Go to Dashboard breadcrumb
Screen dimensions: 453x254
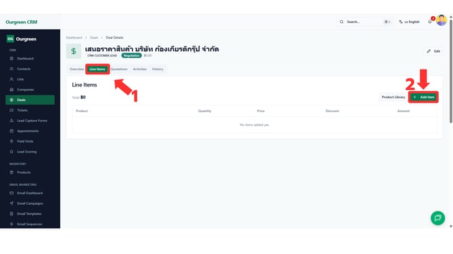click(74, 38)
